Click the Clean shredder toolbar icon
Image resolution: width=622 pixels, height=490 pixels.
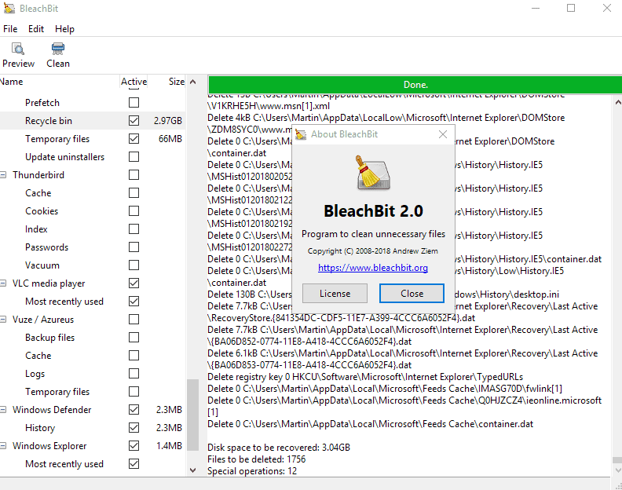[x=58, y=49]
